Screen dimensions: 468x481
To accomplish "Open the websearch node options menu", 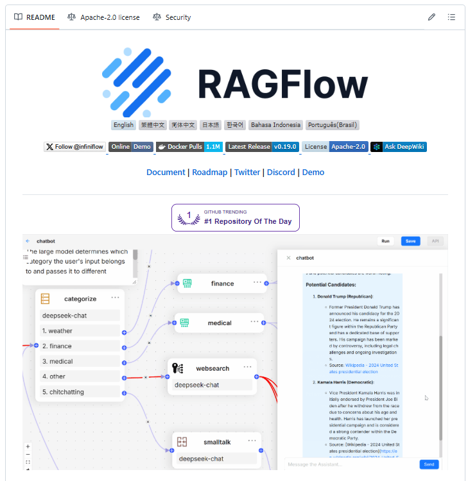I will 247,367.
